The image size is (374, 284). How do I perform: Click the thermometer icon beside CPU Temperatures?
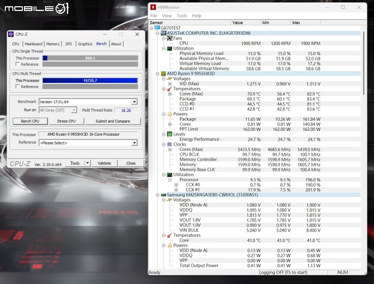[x=170, y=89]
